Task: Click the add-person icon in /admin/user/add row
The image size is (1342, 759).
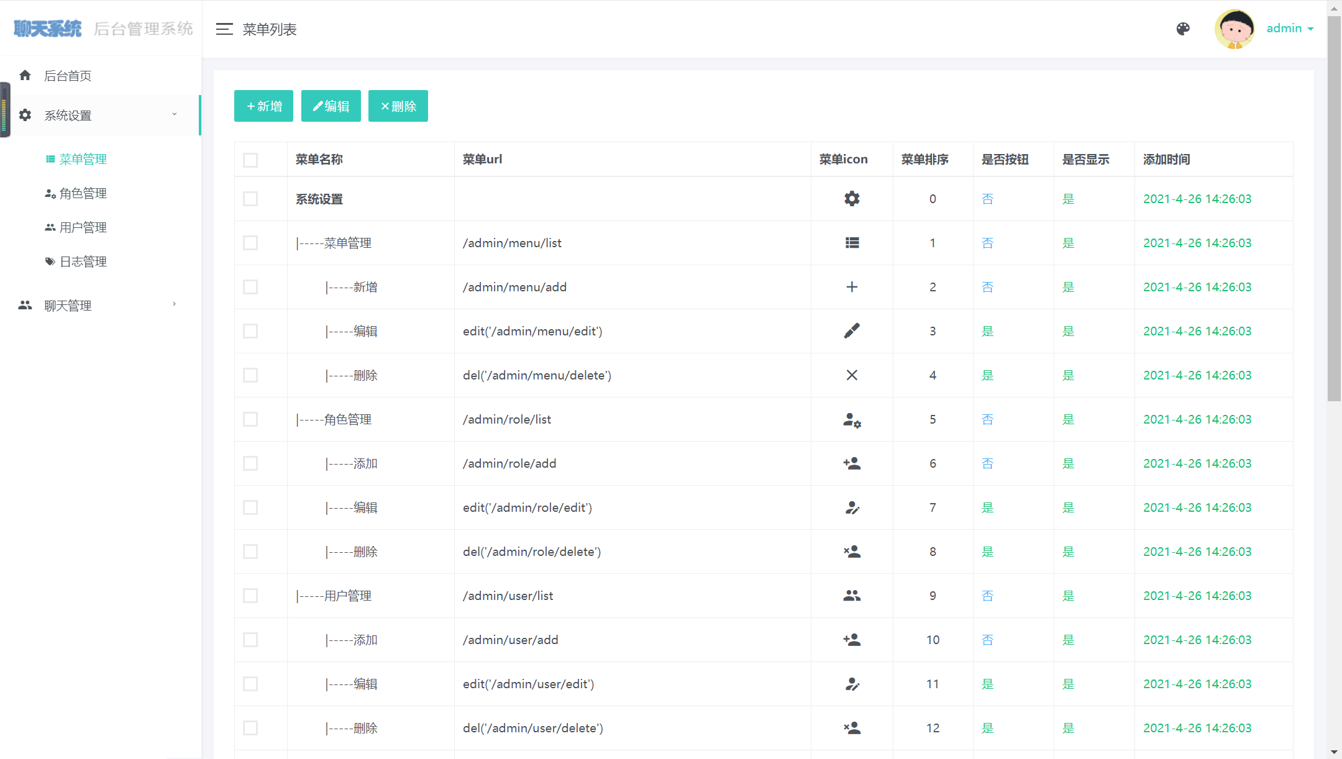Action: click(852, 640)
